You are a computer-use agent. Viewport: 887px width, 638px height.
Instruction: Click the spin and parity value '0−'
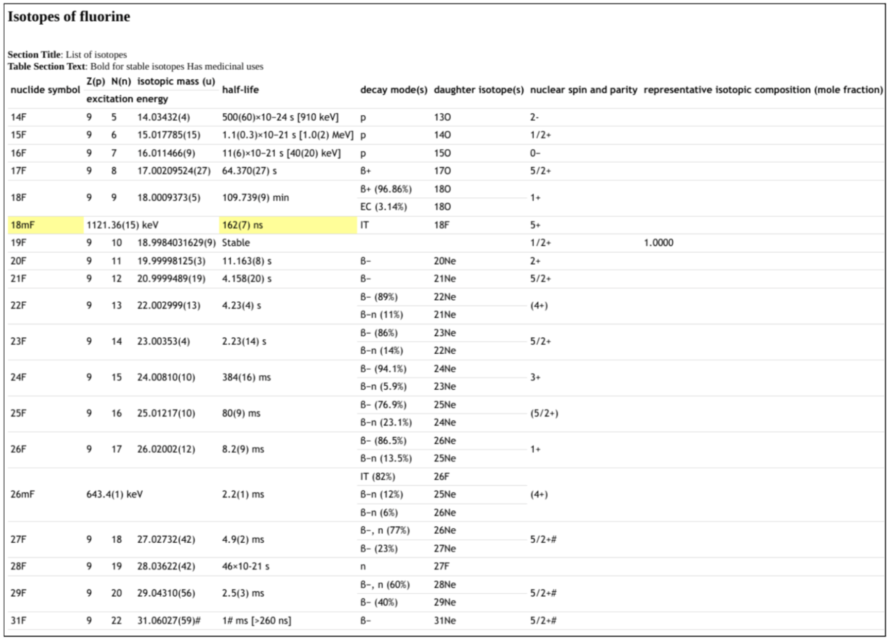[x=535, y=153]
